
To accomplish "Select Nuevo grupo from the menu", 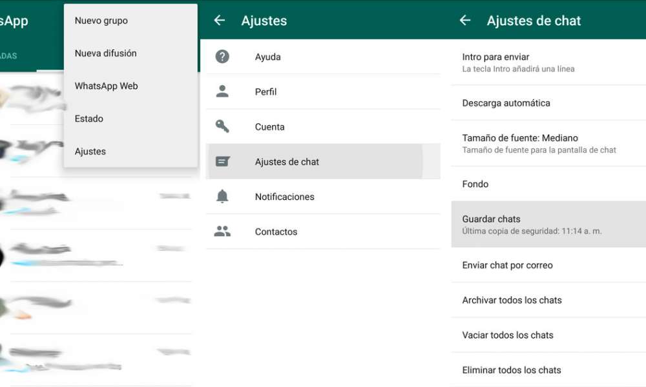I will click(x=130, y=21).
